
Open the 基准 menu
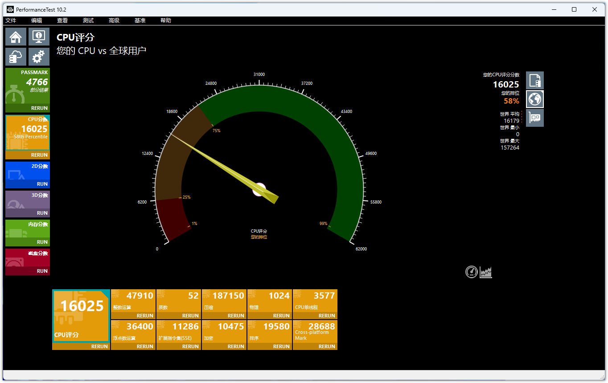140,21
